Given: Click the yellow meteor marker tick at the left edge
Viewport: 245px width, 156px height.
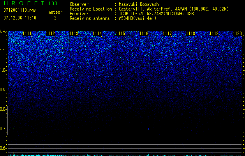Looking at the screenshot, I should pyautogui.click(x=14, y=154).
